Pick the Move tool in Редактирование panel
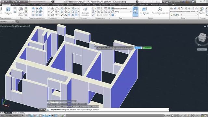The width and height of the screenshot is (208, 117). pos(69,8)
